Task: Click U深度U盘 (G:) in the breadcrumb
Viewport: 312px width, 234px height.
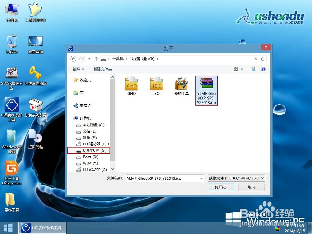Action: pyautogui.click(x=142, y=59)
